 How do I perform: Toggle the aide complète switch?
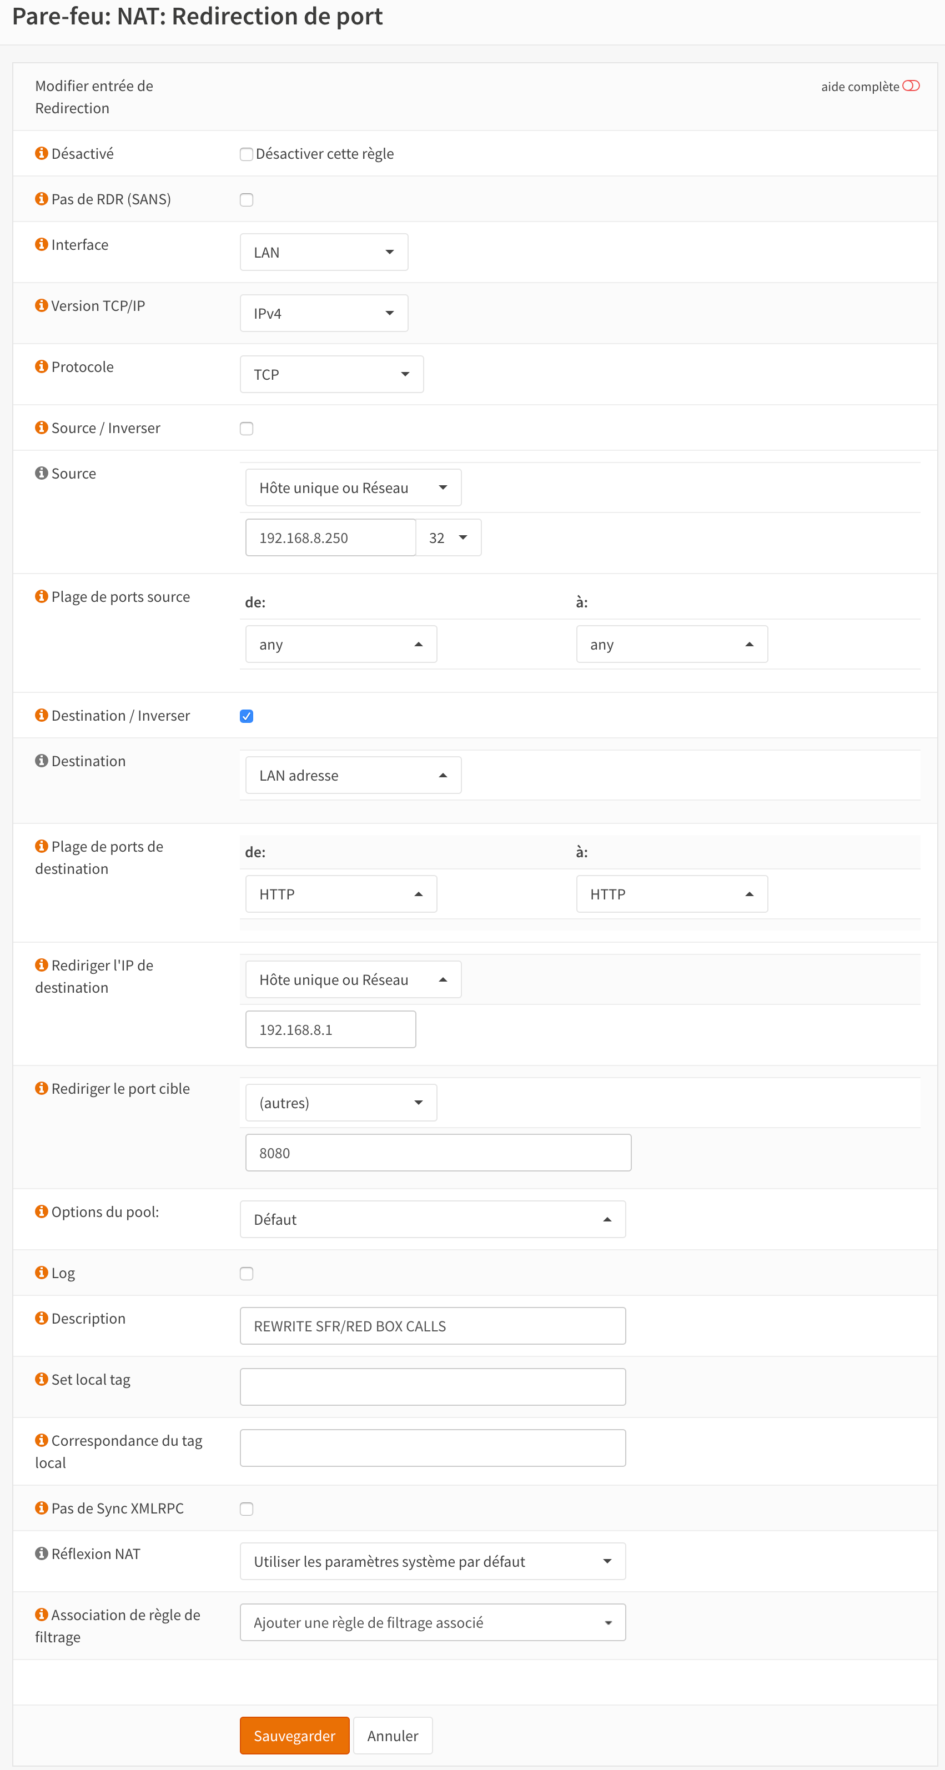tap(911, 86)
